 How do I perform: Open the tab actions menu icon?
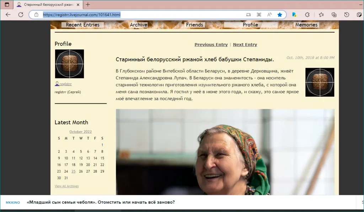7,5
